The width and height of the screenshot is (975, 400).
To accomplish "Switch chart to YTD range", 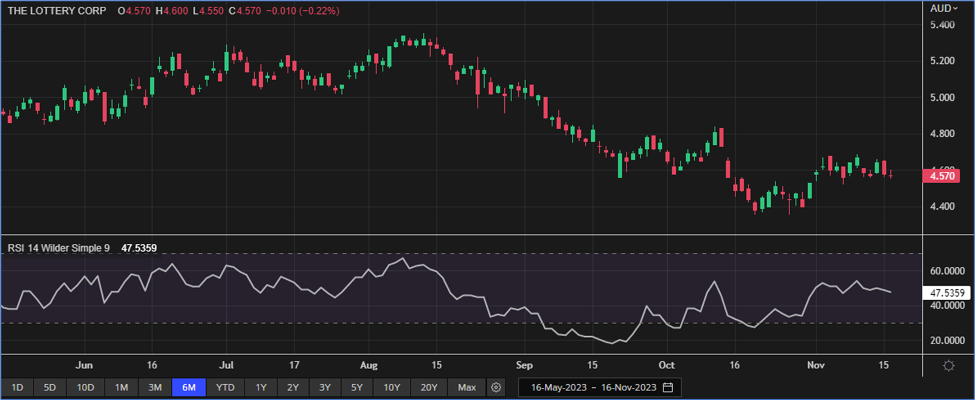I will [x=225, y=387].
